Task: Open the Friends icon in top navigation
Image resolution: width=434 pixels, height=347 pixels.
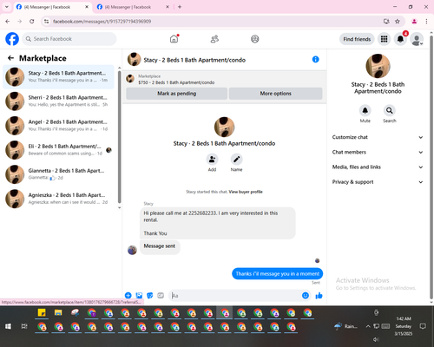Action: 214,39
